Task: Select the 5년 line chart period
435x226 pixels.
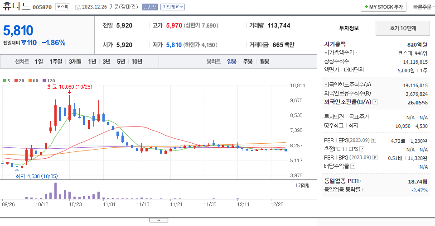Action: point(121,61)
